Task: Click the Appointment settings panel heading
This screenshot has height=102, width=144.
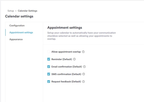Action: (65, 28)
